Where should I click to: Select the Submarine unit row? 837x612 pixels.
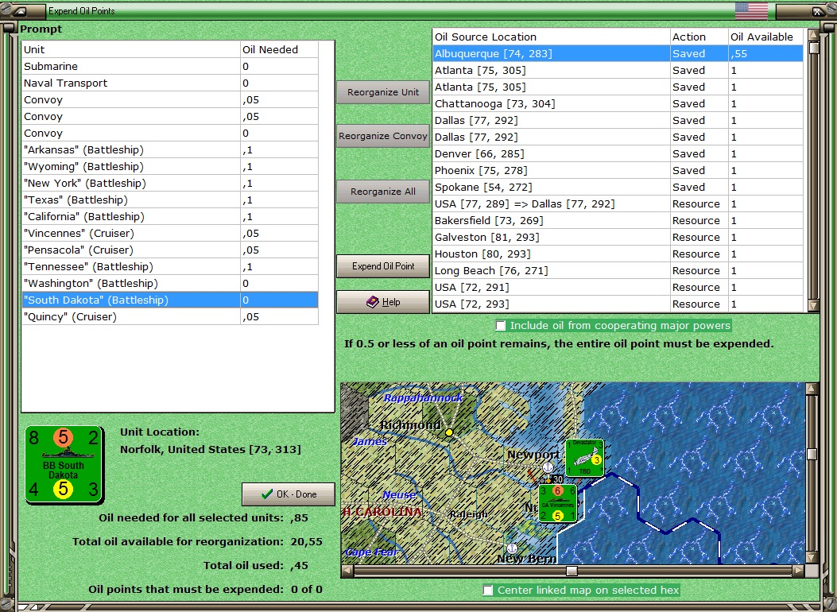pyautogui.click(x=170, y=66)
